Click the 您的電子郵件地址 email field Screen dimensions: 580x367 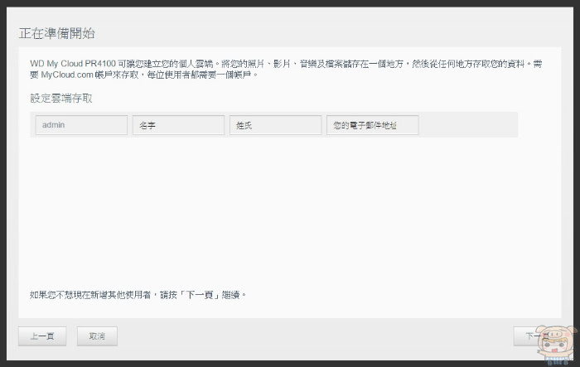[373, 125]
